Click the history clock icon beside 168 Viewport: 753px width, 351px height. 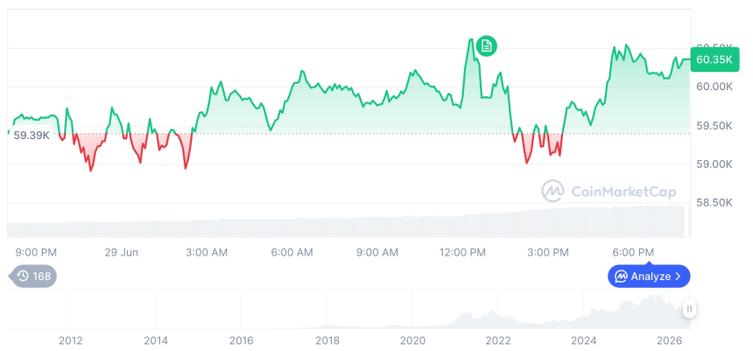pos(23,276)
